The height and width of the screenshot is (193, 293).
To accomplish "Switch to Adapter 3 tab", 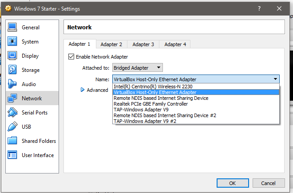I will tap(143, 44).
